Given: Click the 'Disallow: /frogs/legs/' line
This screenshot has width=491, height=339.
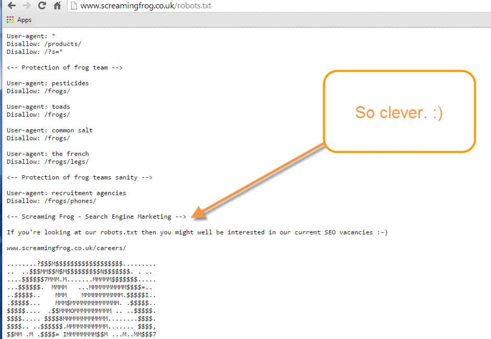Looking at the screenshot, I should [x=48, y=162].
